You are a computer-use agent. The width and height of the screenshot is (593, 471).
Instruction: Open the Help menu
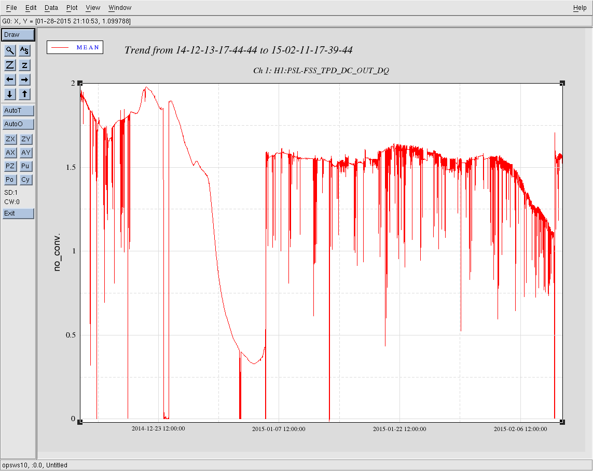pos(580,8)
